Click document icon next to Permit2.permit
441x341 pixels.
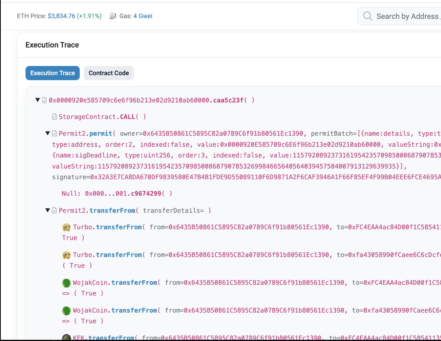55,134
